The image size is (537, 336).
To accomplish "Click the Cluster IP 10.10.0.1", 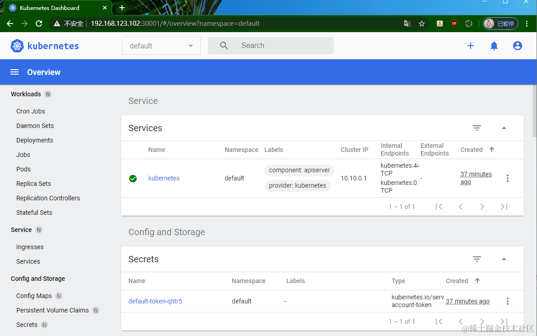I will [x=353, y=178].
